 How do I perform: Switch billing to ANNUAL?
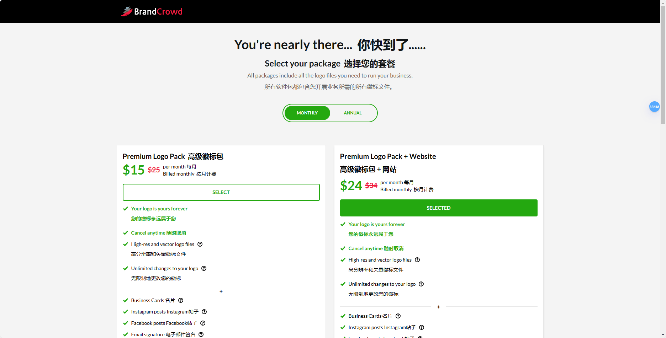point(352,113)
